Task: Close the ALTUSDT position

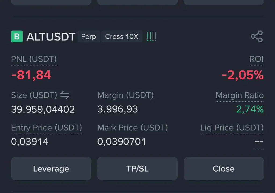Action: [x=224, y=169]
